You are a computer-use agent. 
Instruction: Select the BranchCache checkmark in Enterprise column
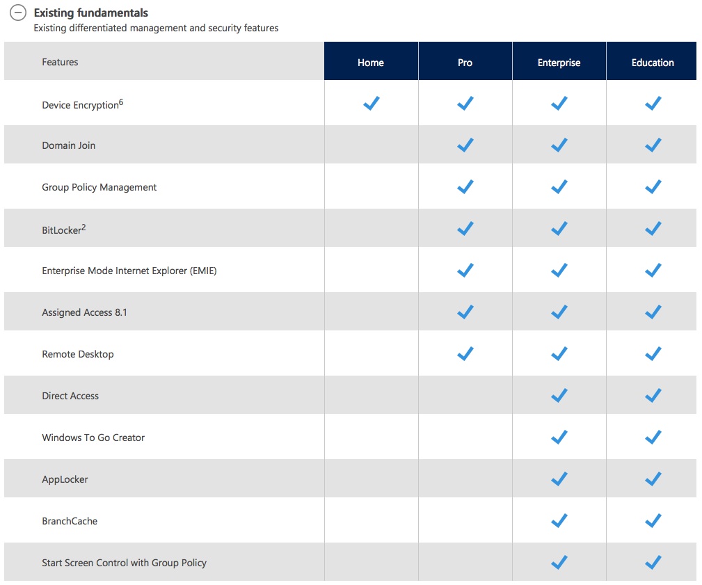(559, 520)
